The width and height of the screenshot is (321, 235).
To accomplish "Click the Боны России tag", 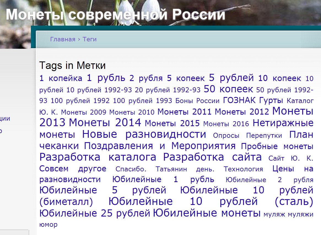I will [197, 101].
